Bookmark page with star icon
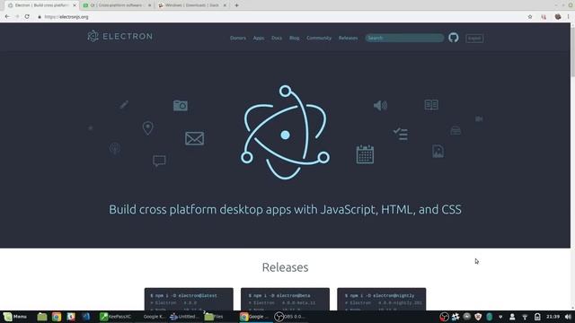 (530, 16)
